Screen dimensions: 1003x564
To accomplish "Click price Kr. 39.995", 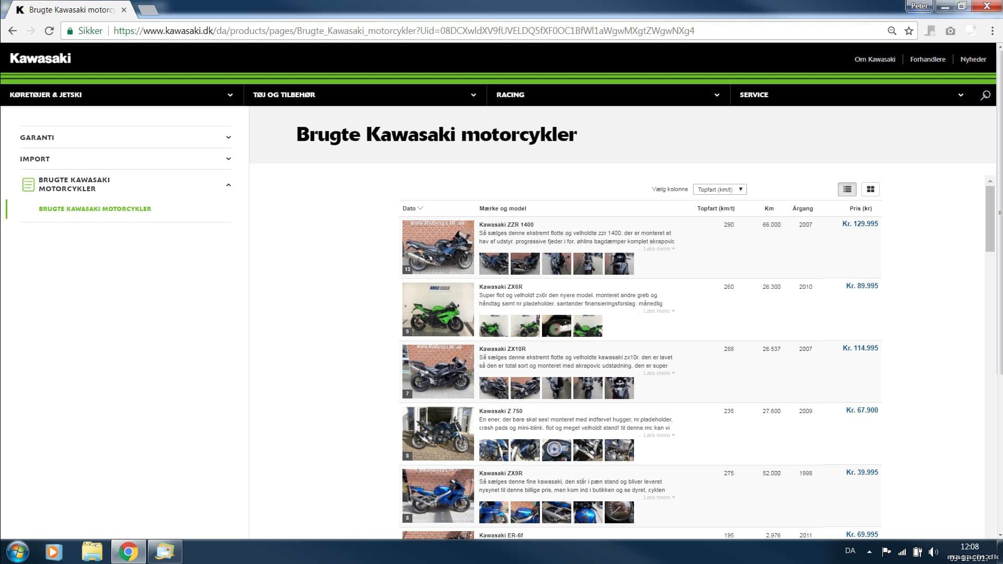I will pos(862,473).
